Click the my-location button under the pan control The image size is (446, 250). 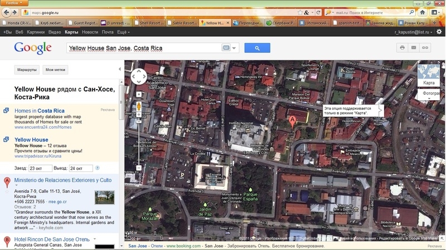pos(139,94)
